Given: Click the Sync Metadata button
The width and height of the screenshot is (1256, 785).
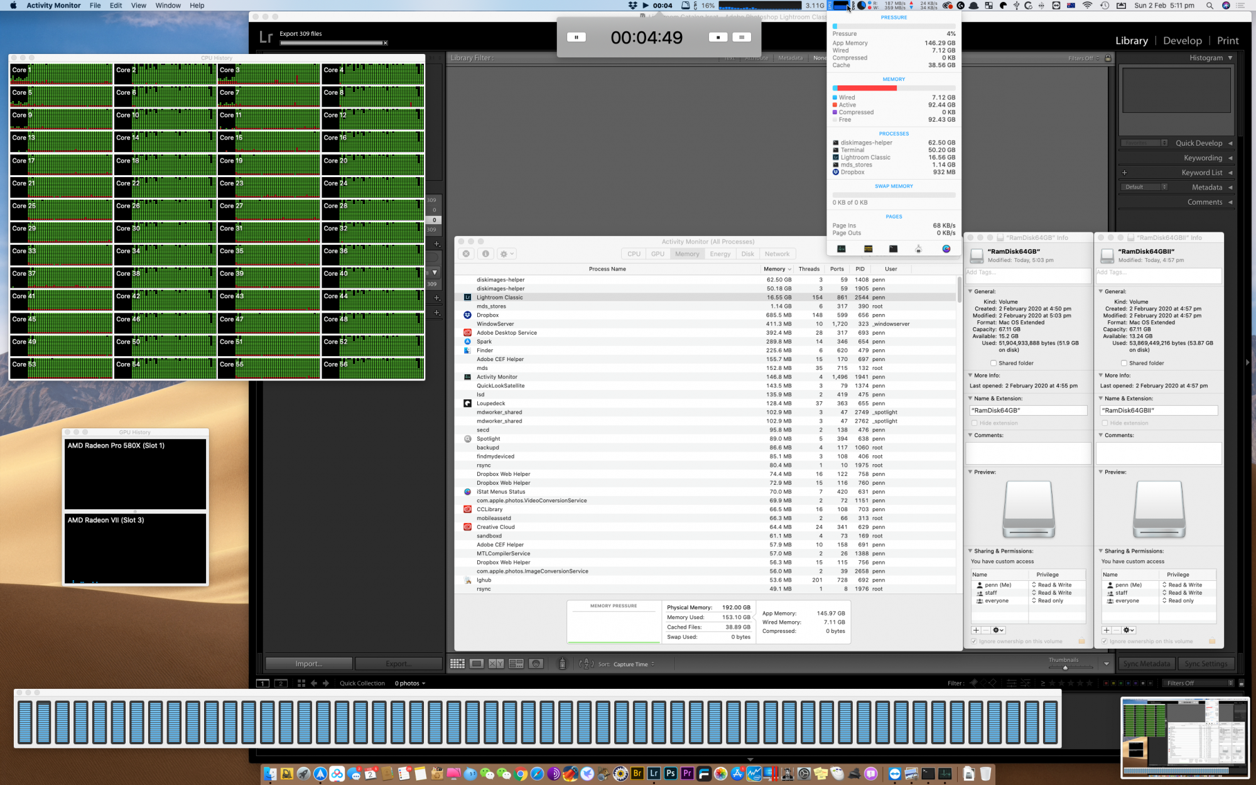Looking at the screenshot, I should click(1146, 664).
